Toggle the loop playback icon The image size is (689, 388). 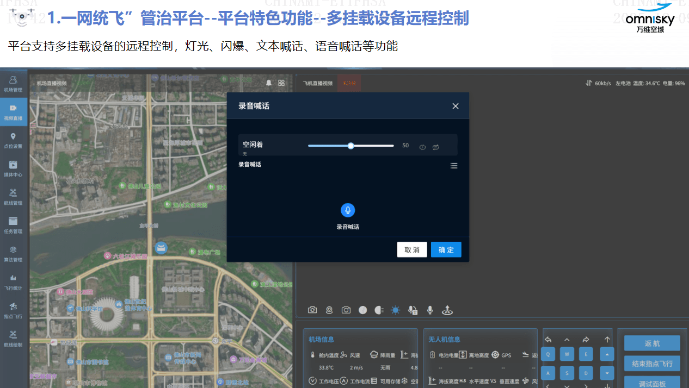pos(436,147)
